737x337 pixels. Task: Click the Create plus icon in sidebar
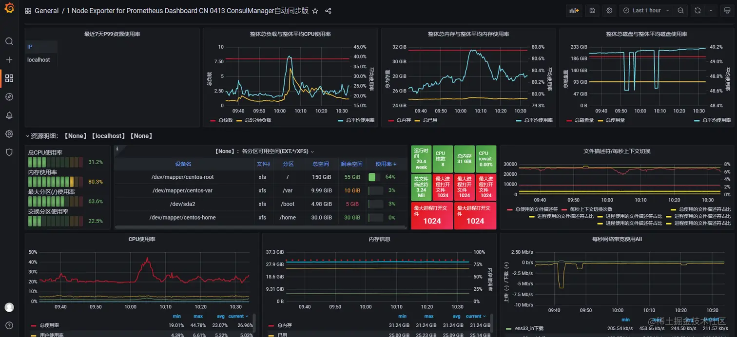click(x=9, y=59)
